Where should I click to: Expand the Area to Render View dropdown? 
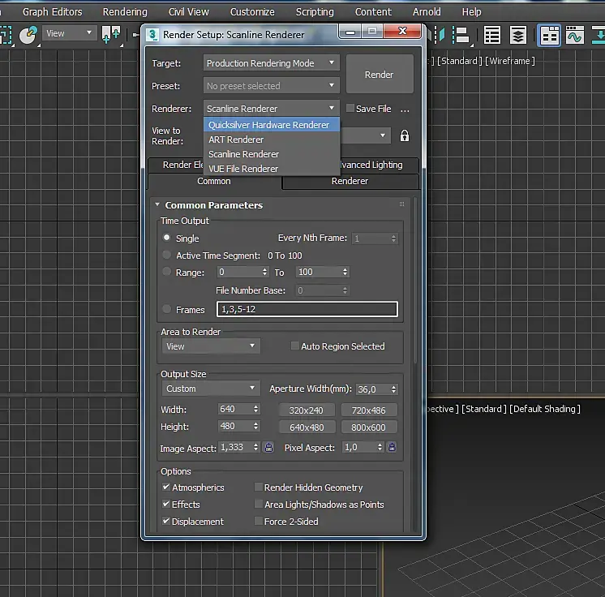(x=210, y=346)
